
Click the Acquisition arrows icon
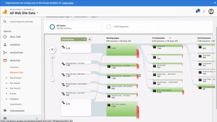[5, 53]
